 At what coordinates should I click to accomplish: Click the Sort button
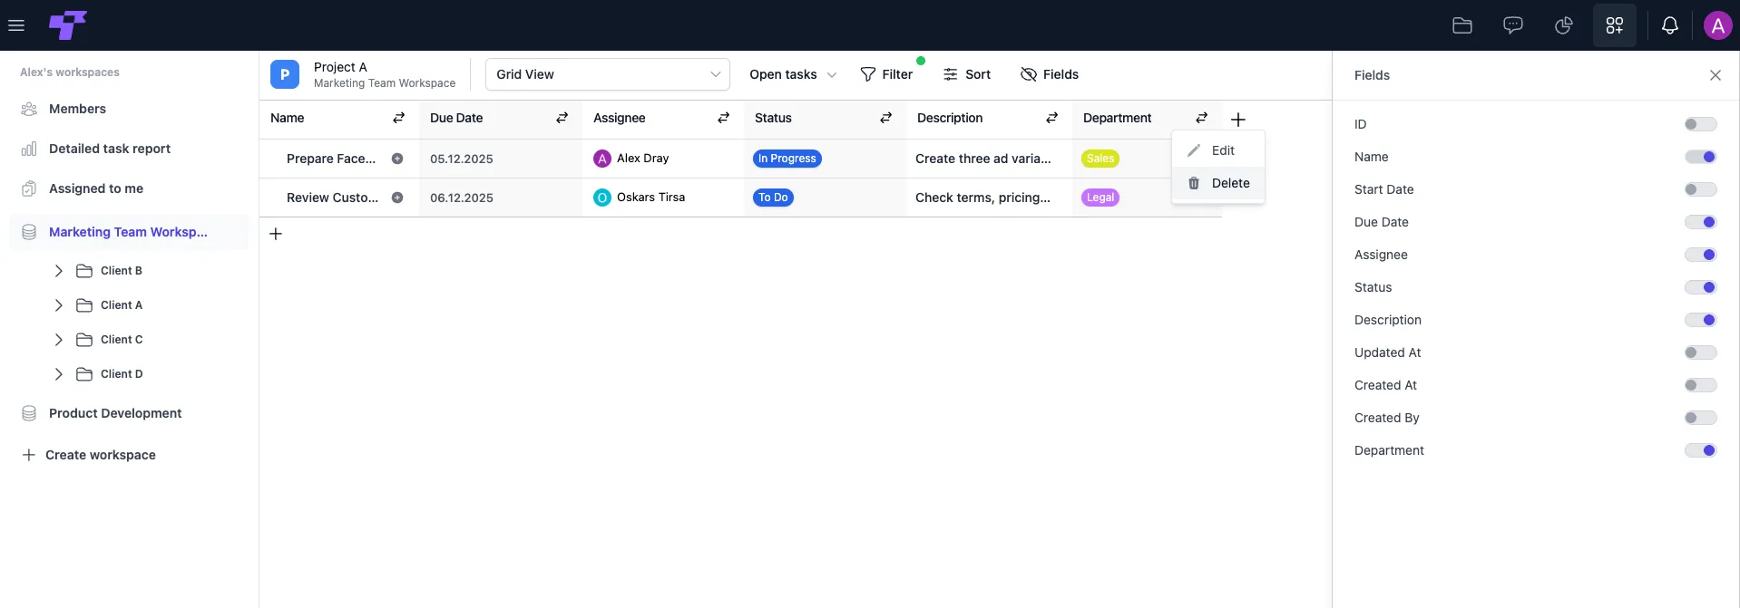pyautogui.click(x=967, y=74)
